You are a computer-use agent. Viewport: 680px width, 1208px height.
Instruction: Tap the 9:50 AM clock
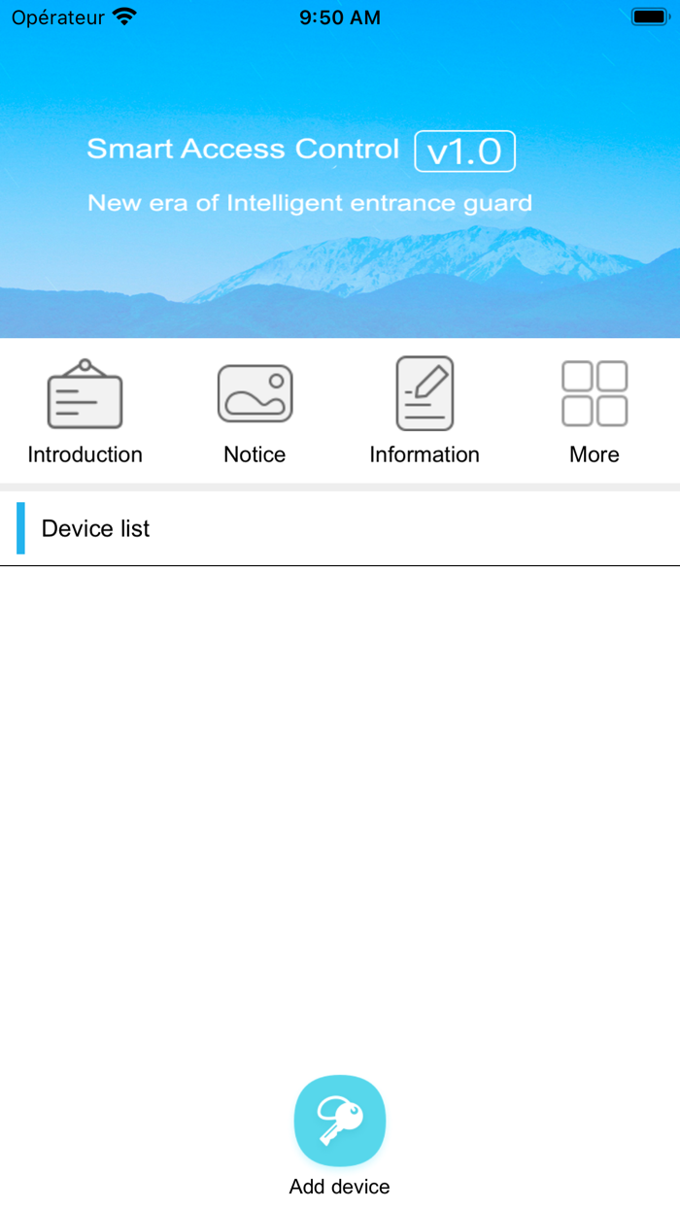click(x=340, y=17)
